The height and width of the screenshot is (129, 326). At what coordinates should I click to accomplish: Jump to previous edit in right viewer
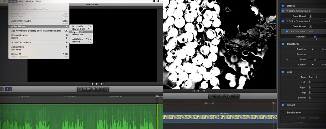[193, 91]
